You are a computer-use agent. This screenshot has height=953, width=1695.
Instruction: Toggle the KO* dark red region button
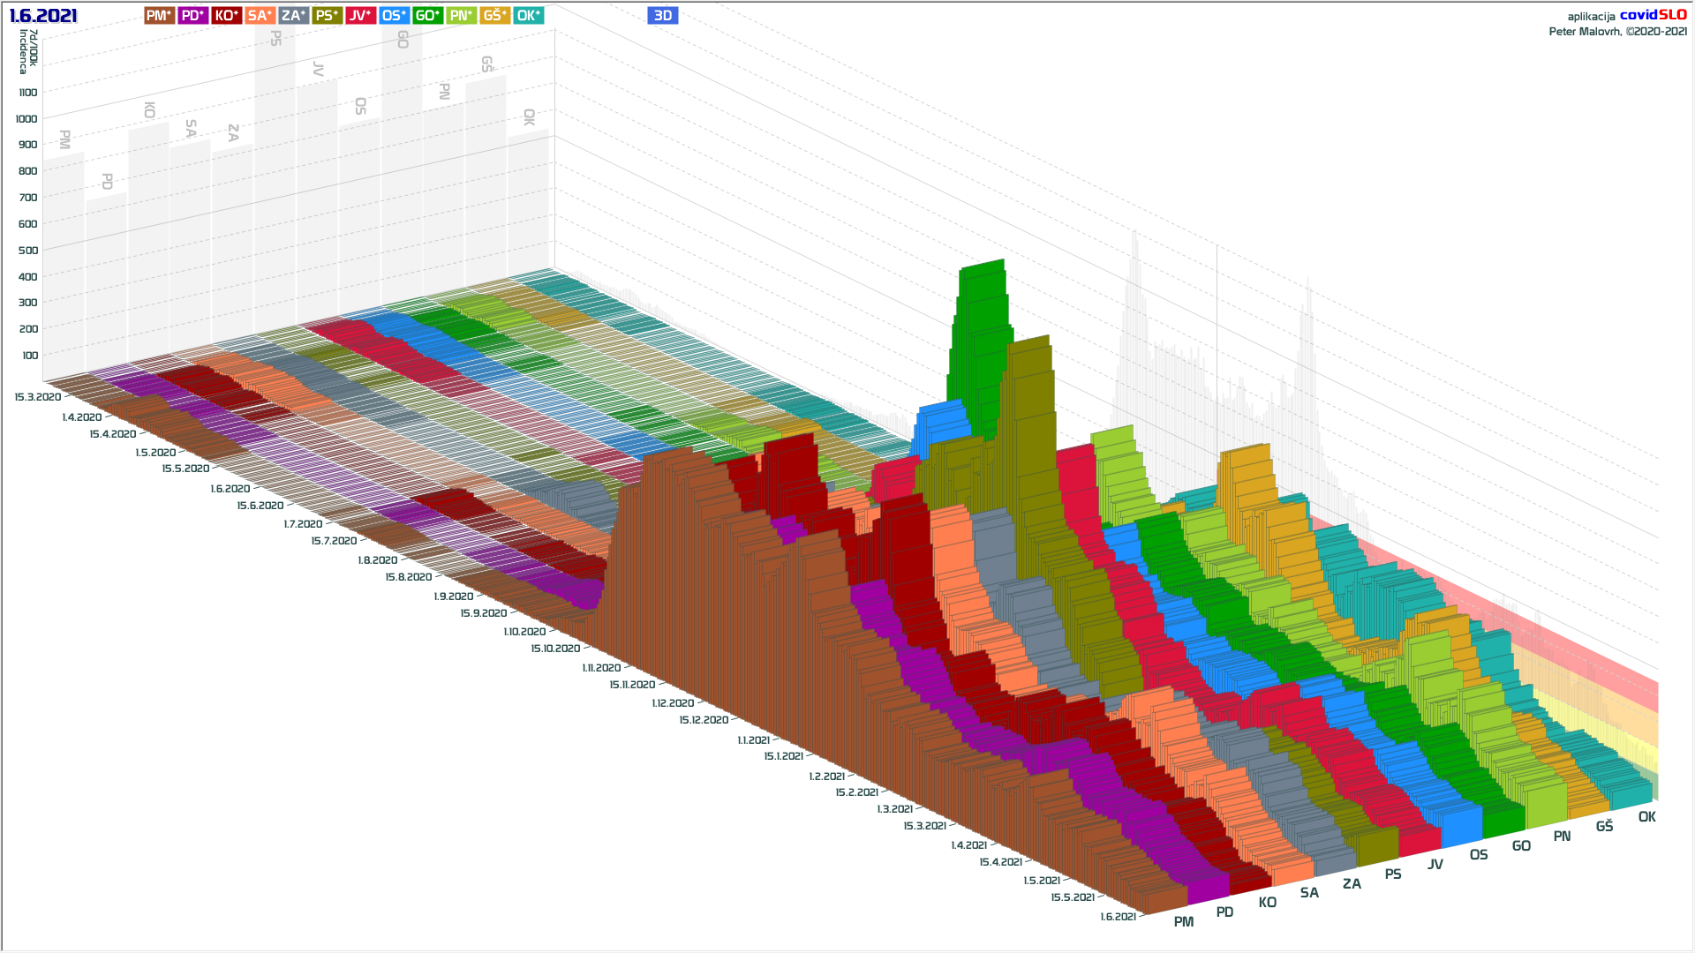point(226,15)
